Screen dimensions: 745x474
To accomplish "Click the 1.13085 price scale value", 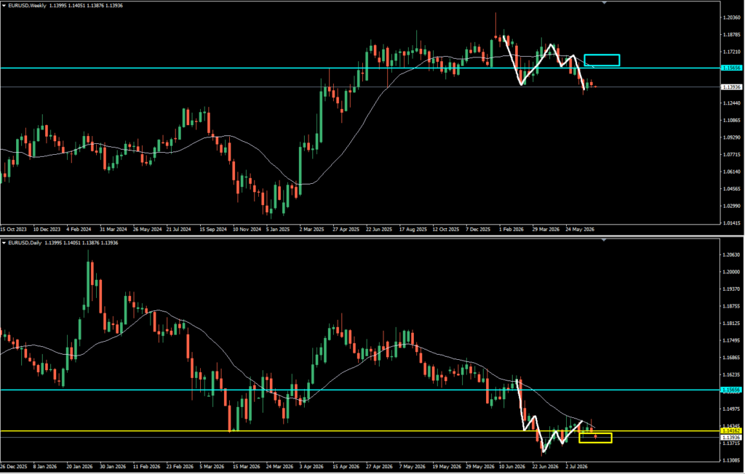I will tap(732, 459).
